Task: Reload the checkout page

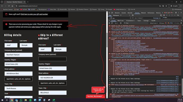Action: 9,6
